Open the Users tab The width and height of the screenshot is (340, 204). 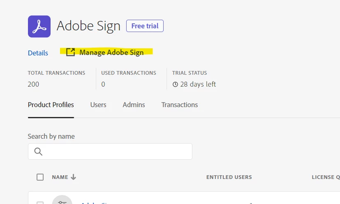pyautogui.click(x=98, y=105)
